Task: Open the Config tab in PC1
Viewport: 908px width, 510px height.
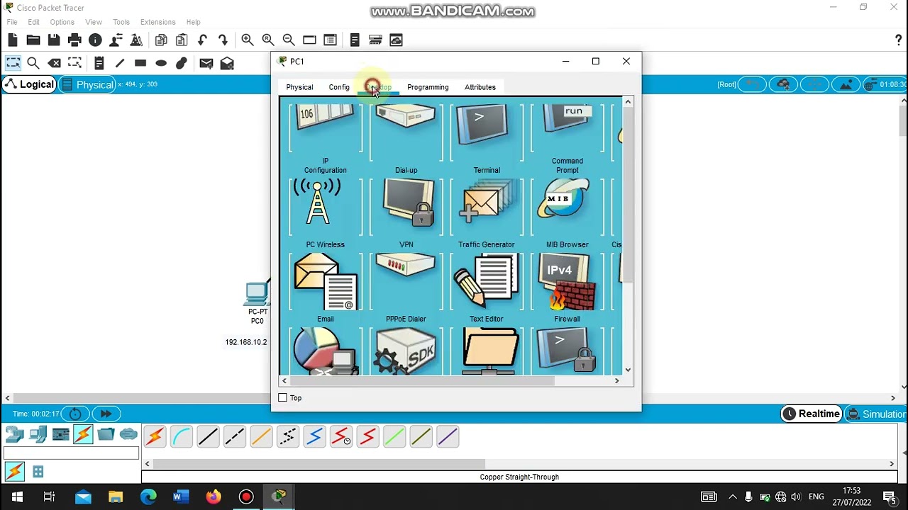Action: click(339, 87)
